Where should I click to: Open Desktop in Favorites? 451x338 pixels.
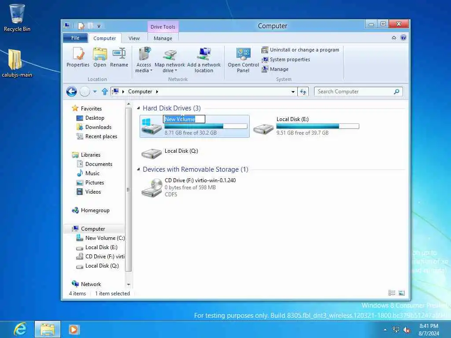(95, 118)
